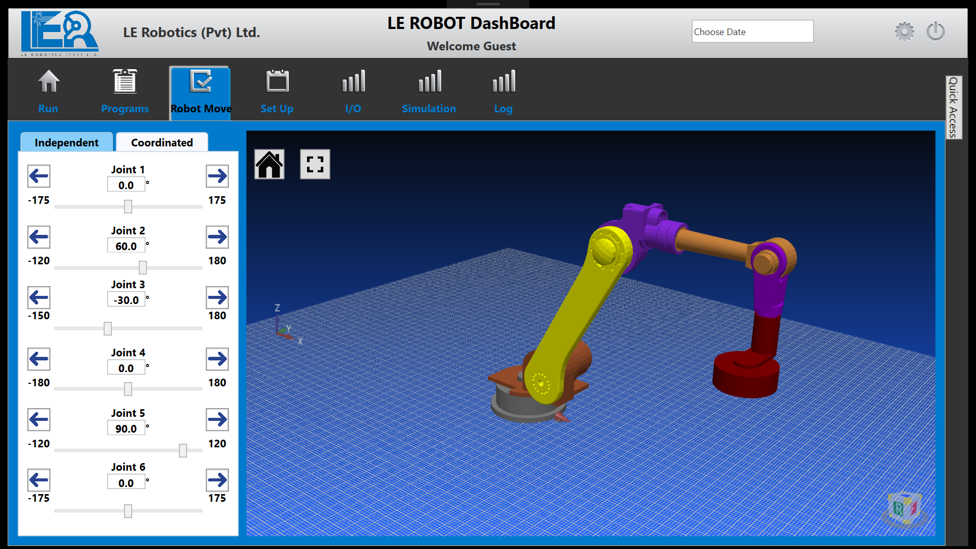Open the Choose Date picker

(752, 32)
